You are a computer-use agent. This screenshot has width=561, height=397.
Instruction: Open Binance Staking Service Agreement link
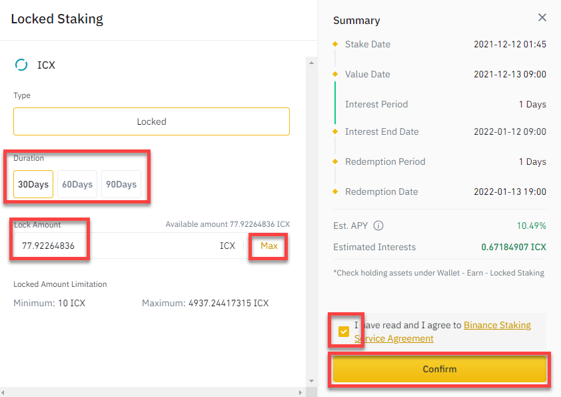443,332
